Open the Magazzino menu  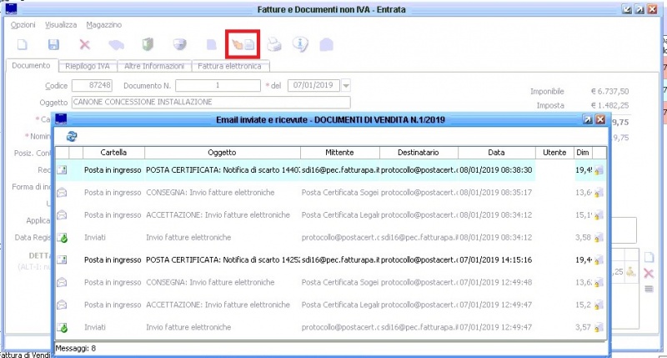[103, 25]
